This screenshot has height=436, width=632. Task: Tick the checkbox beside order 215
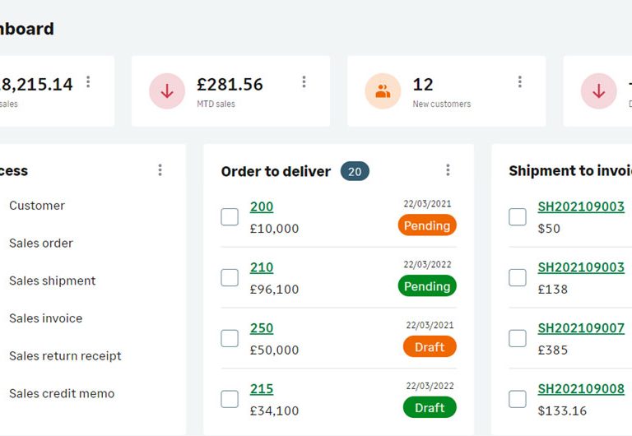[x=230, y=399]
